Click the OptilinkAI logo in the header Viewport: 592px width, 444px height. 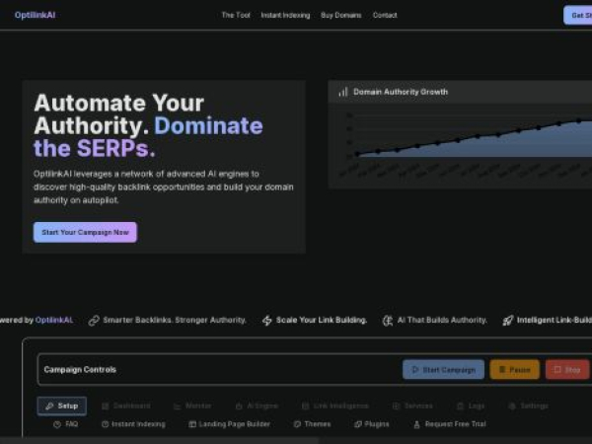[35, 15]
